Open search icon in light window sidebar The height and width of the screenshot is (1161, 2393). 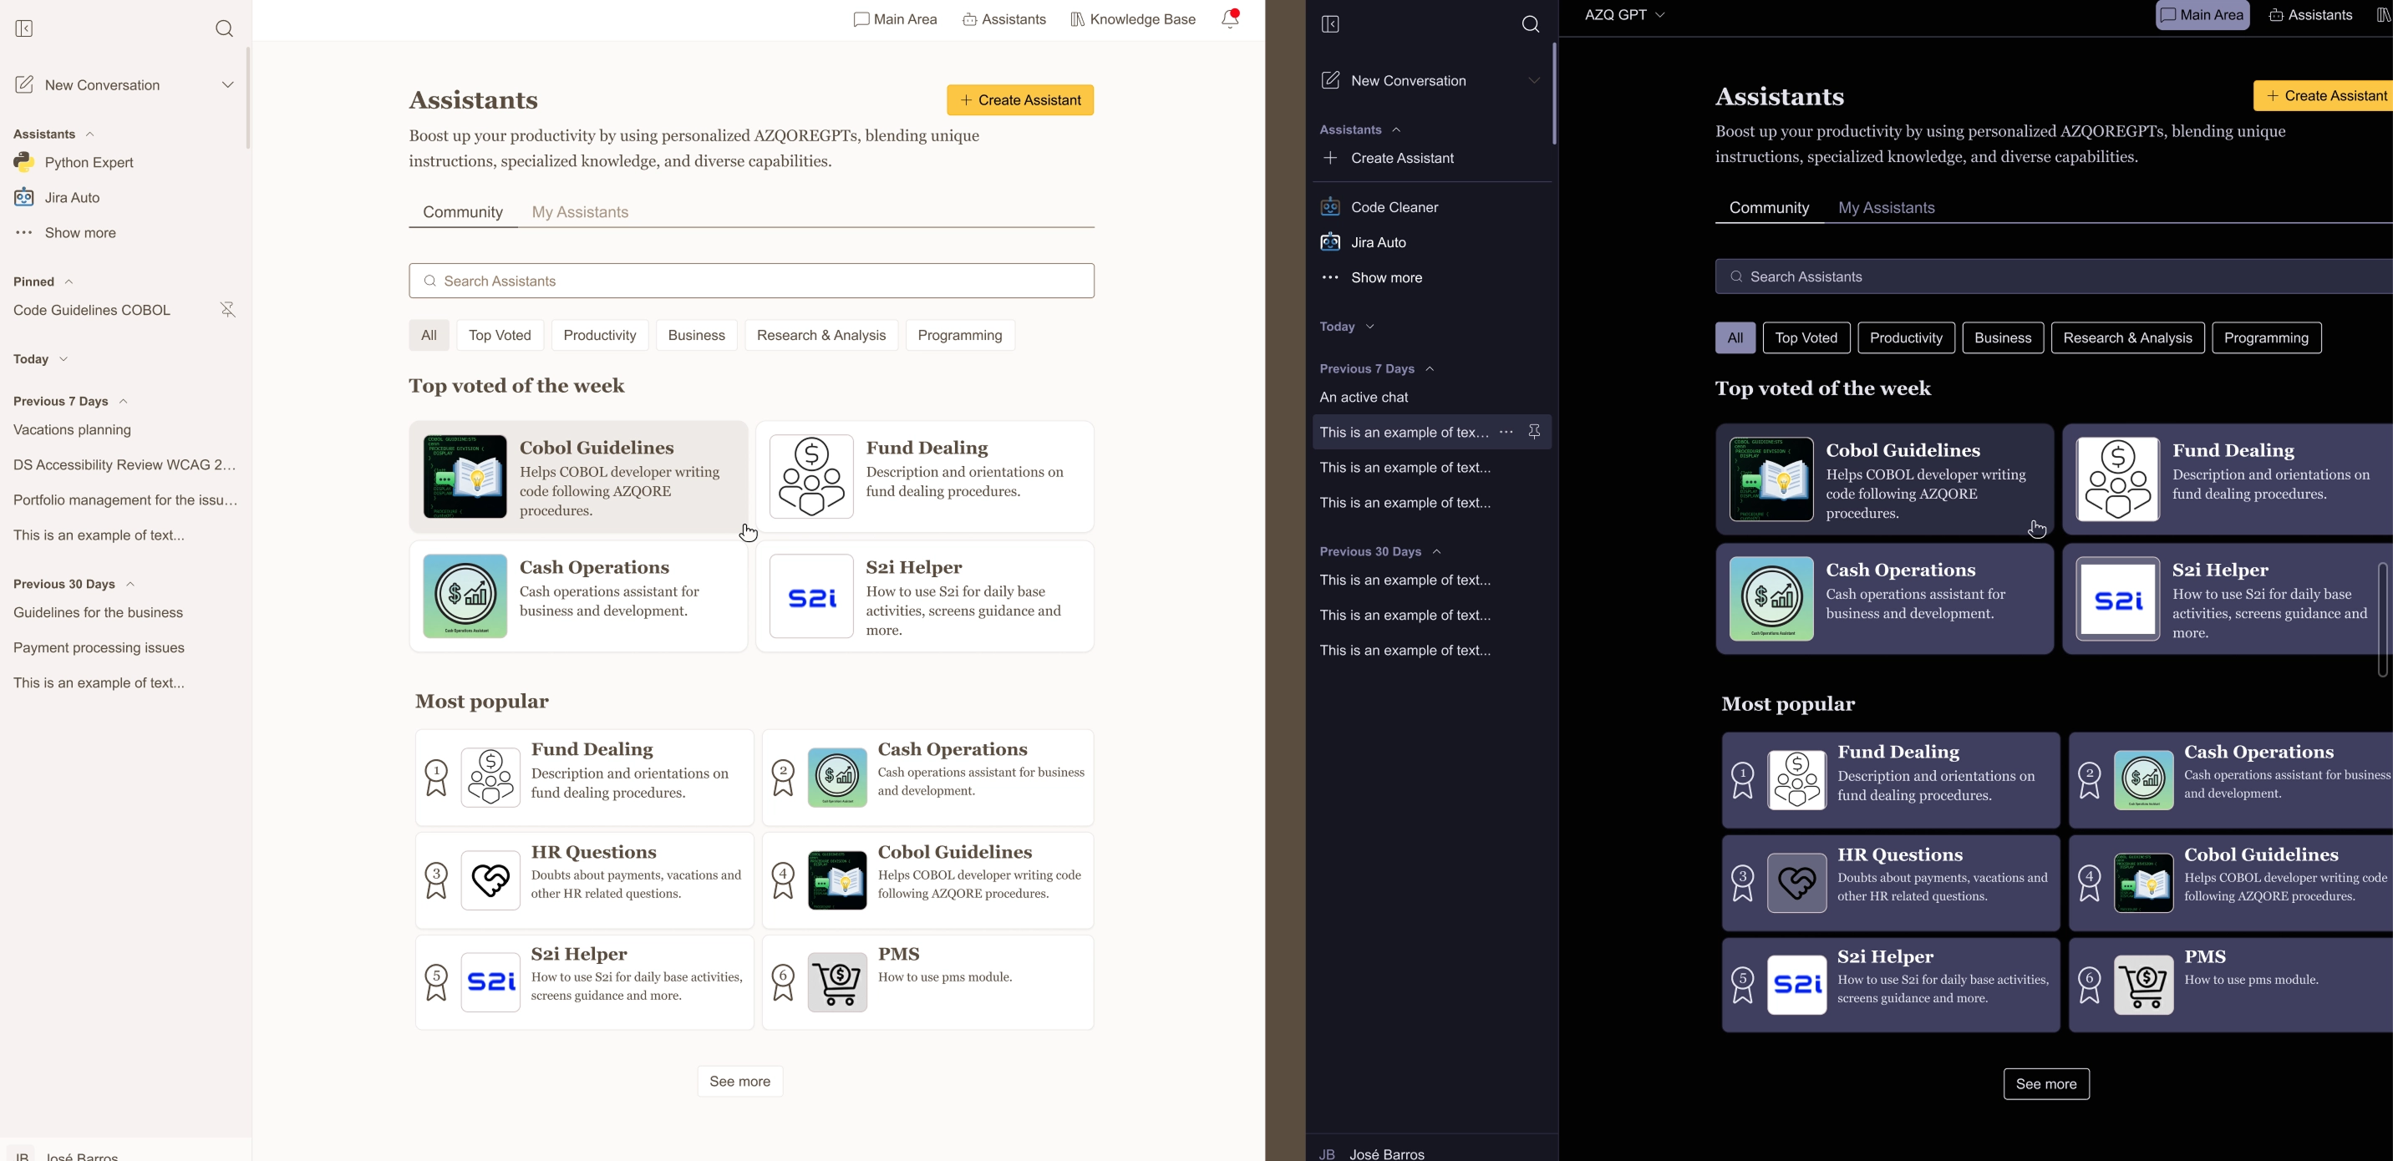[x=225, y=28]
